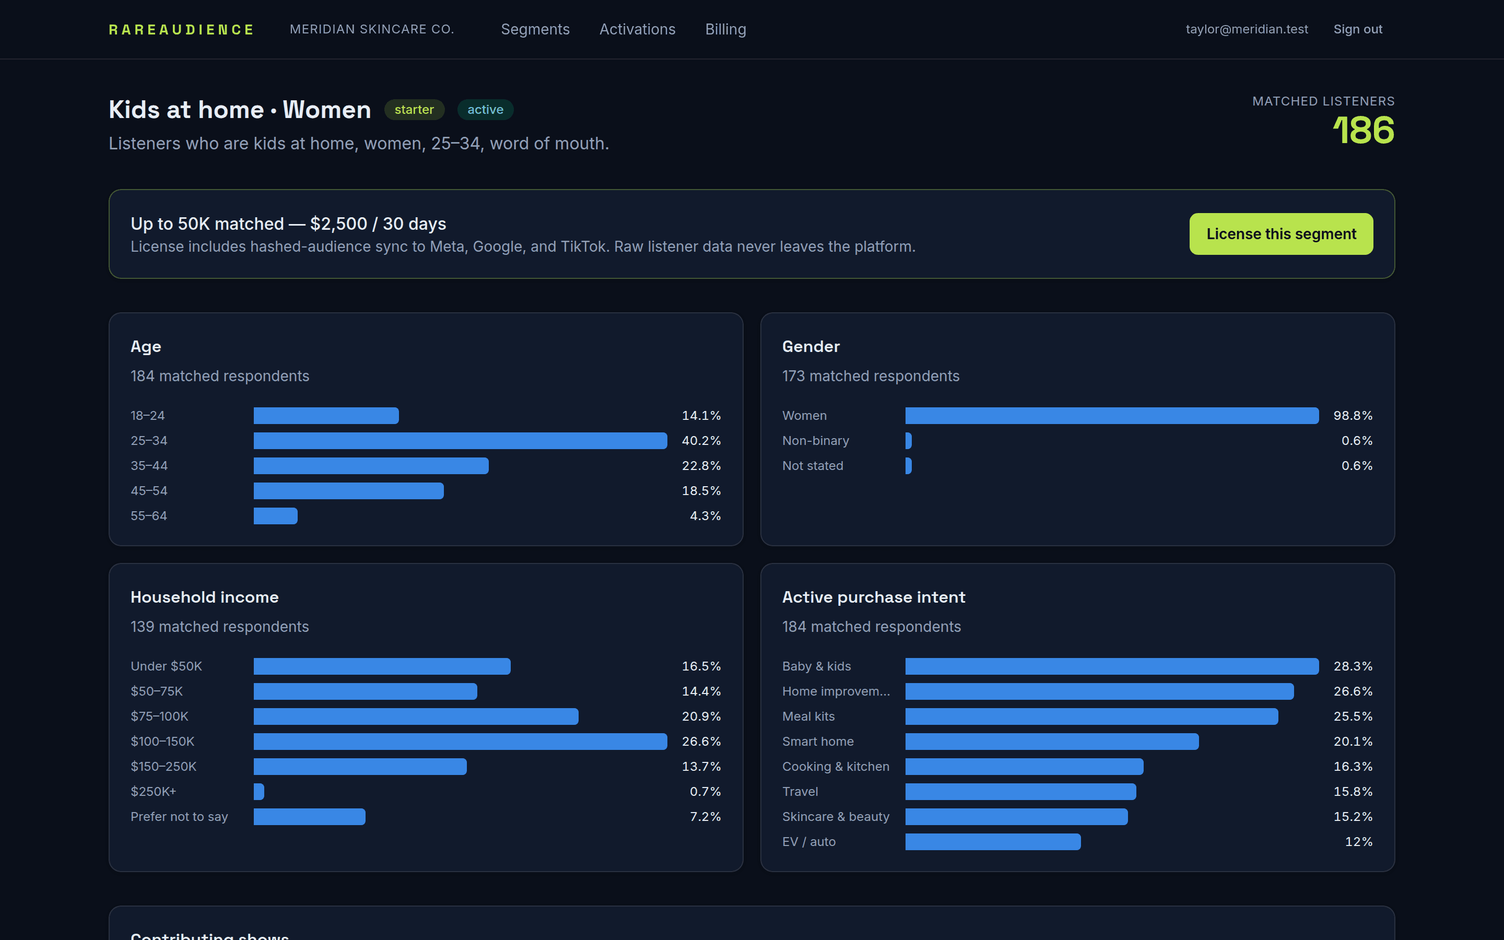Click the Under $50K label
Image resolution: width=1504 pixels, height=940 pixels.
pyautogui.click(x=166, y=666)
